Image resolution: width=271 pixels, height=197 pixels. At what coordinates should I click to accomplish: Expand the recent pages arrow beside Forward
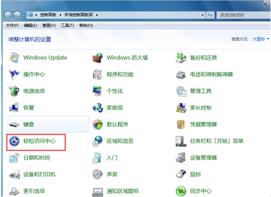[x=24, y=15]
